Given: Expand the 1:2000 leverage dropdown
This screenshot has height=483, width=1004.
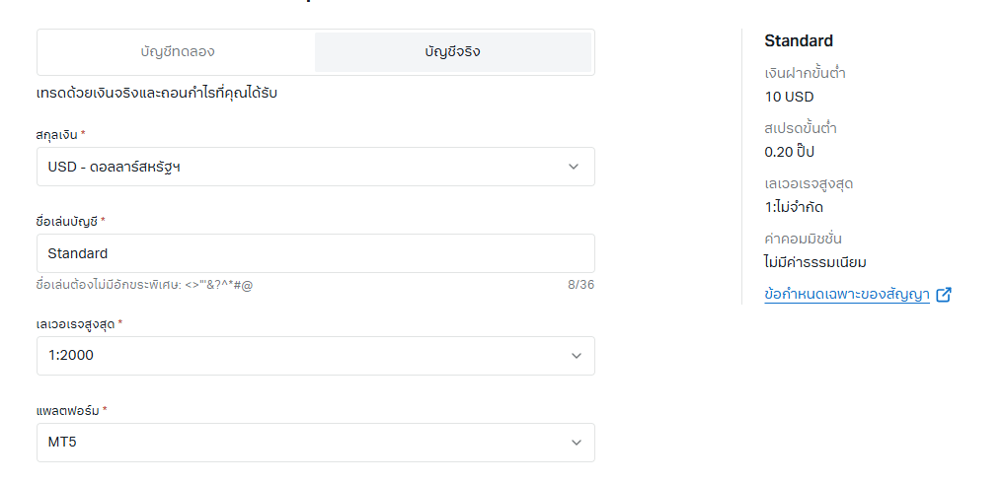Looking at the screenshot, I should (315, 356).
